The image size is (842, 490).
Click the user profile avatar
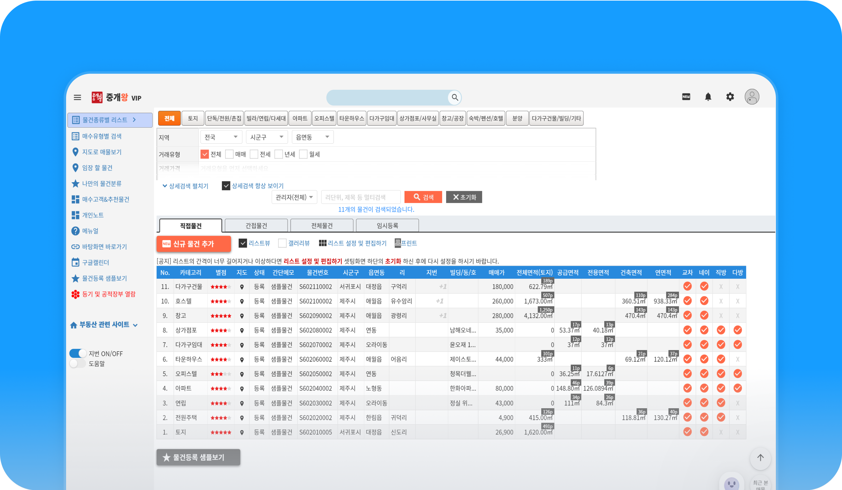751,97
